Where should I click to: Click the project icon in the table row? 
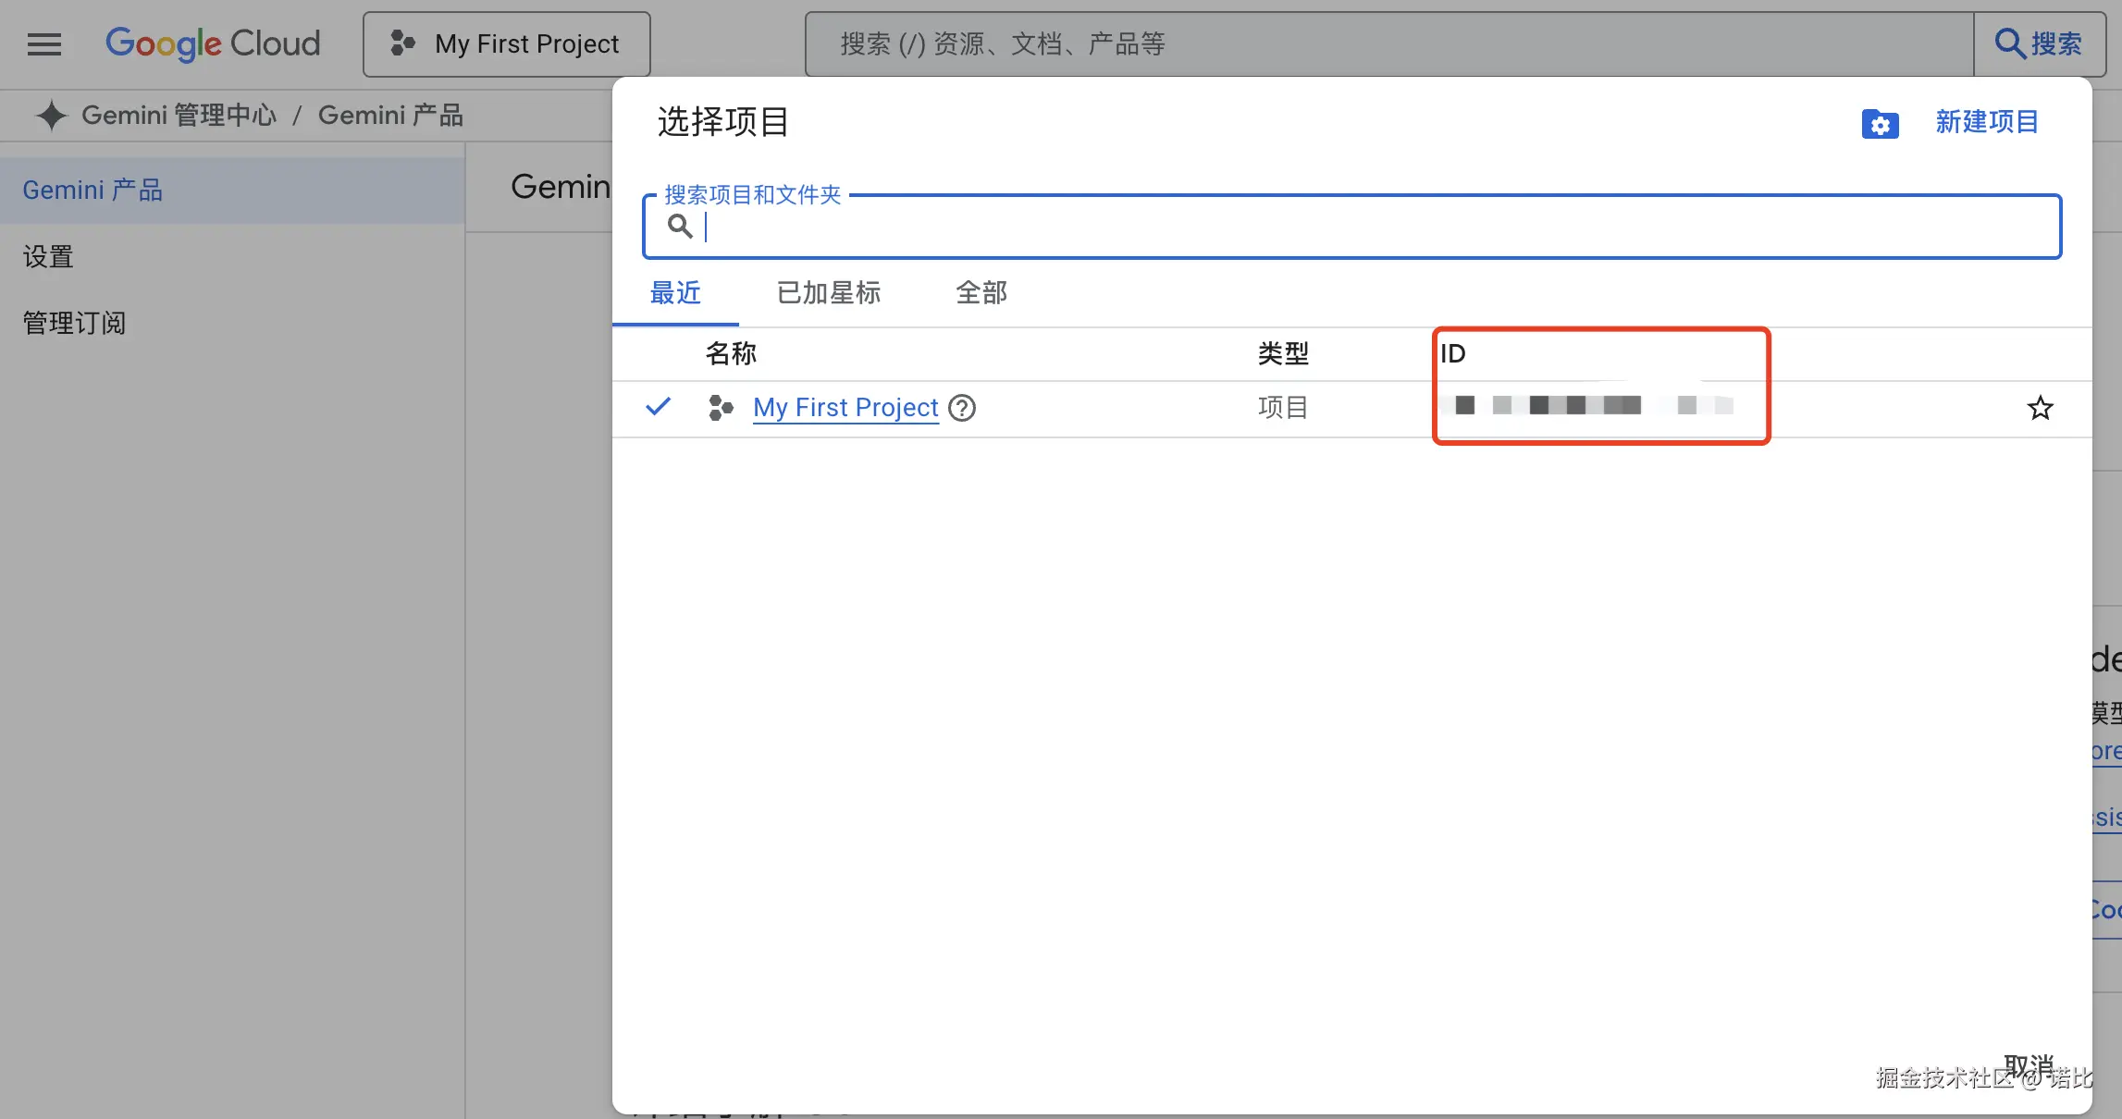[x=720, y=408]
